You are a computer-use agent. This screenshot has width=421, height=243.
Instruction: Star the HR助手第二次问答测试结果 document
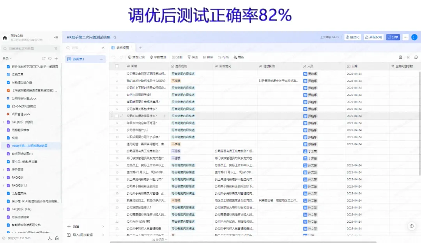(x=115, y=37)
